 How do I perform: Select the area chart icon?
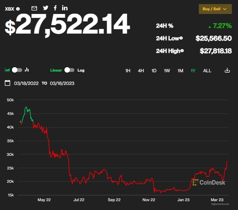pyautogui.click(x=7, y=70)
